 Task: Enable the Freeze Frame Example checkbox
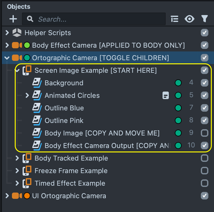(x=205, y=171)
